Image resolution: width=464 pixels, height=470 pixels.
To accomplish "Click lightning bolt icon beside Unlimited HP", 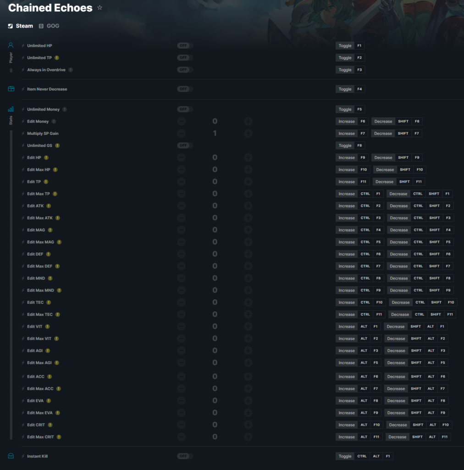I will [23, 45].
